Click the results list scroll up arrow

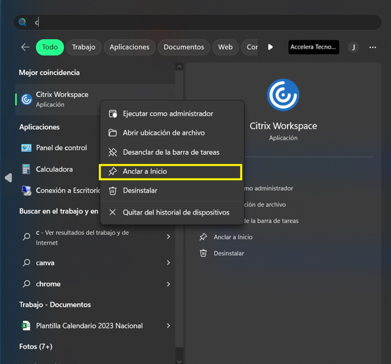179,66
